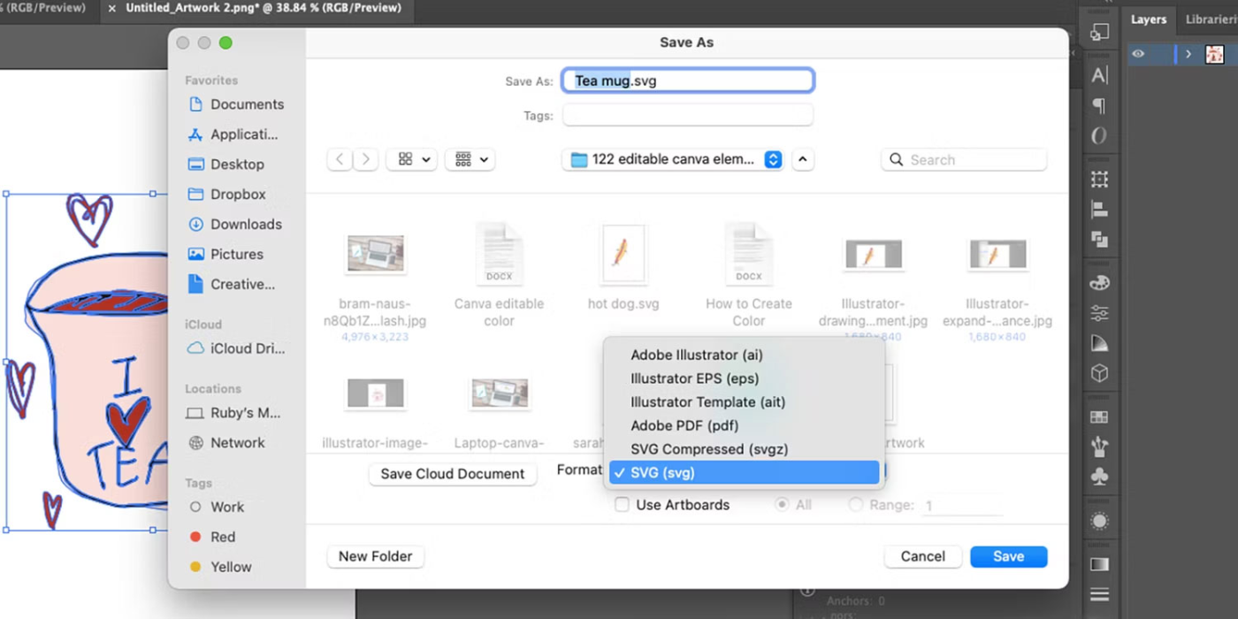
Task: Open the 122 editable canva folder dropdown
Action: (773, 160)
